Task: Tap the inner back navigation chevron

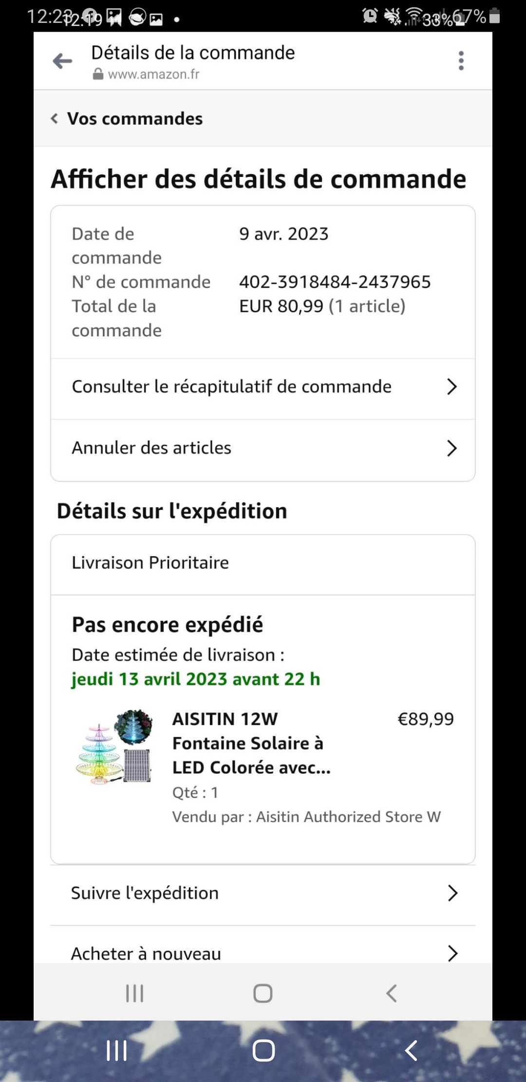Action: 391,993
